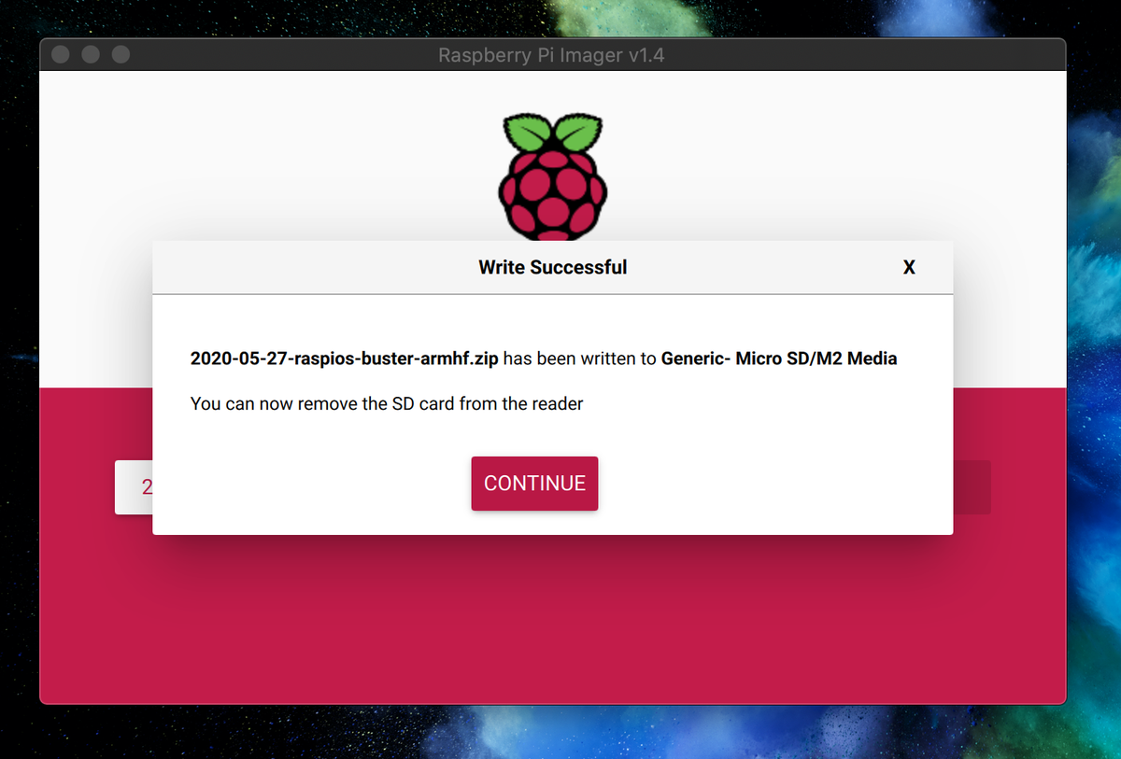Screen dimensions: 1121x759
Task: Click the window minimize traffic-light button
Action: (91, 54)
